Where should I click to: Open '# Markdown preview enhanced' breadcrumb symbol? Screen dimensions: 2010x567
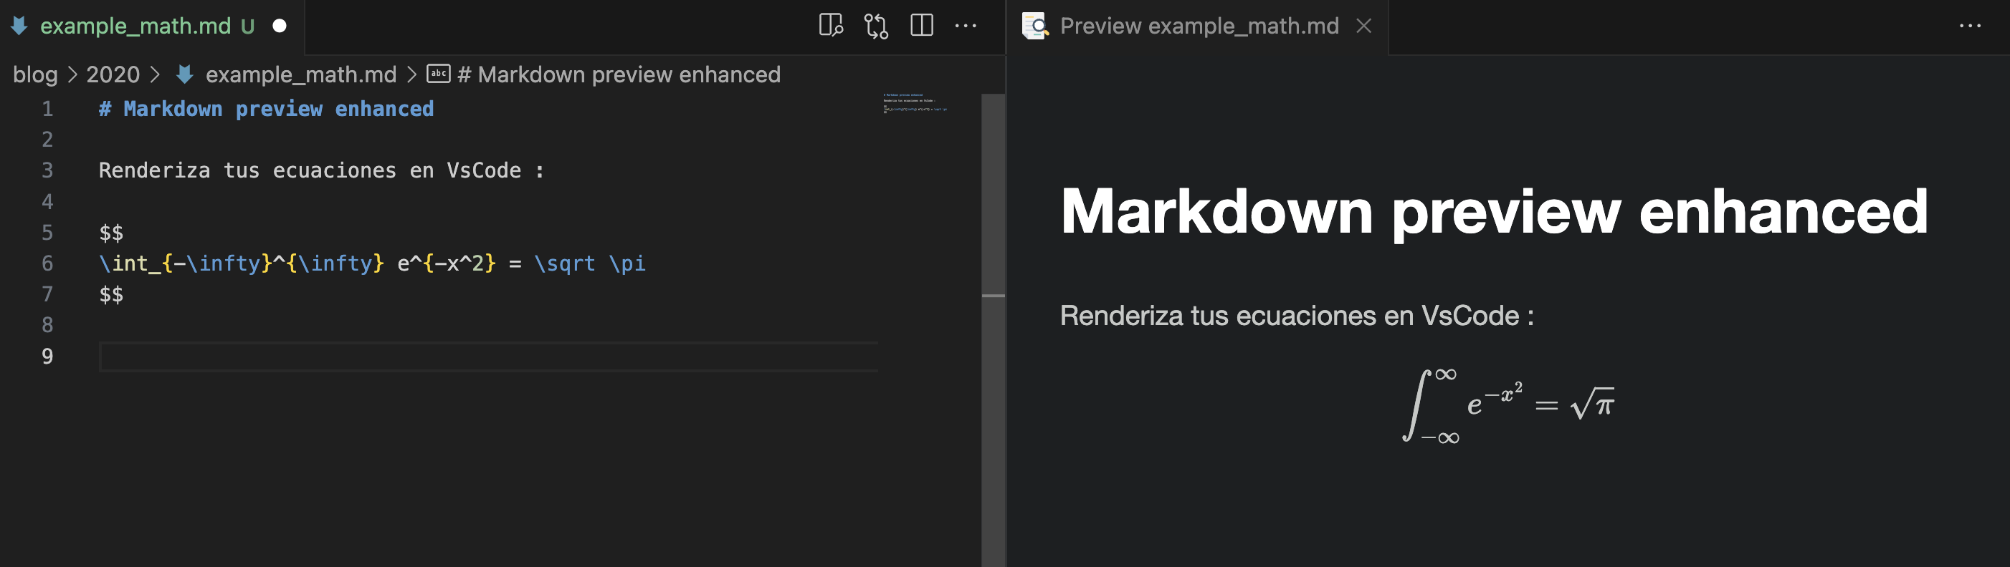[x=618, y=74]
